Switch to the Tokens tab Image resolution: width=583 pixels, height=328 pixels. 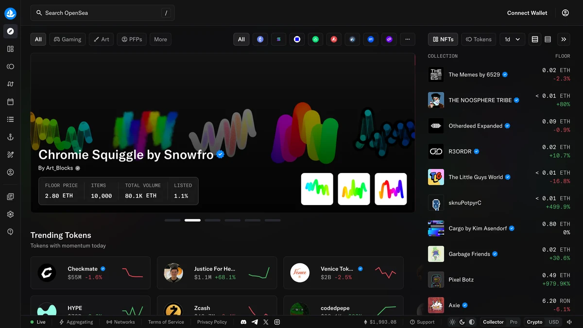pyautogui.click(x=479, y=39)
